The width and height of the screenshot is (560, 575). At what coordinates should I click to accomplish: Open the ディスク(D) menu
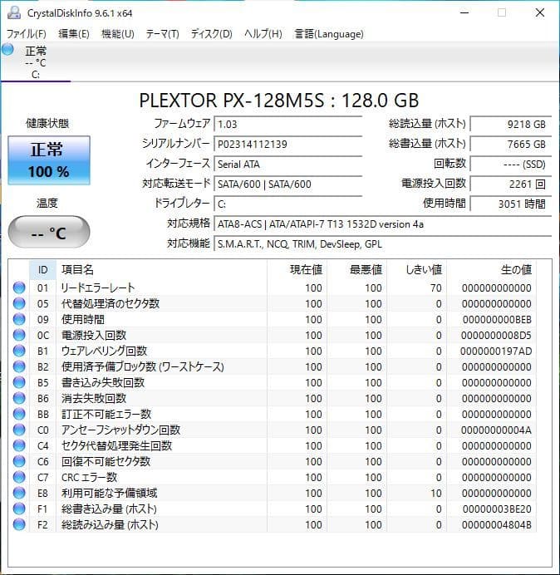(212, 34)
